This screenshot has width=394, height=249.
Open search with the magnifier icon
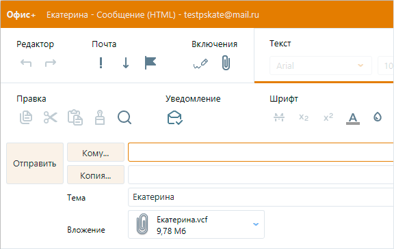pyautogui.click(x=124, y=117)
